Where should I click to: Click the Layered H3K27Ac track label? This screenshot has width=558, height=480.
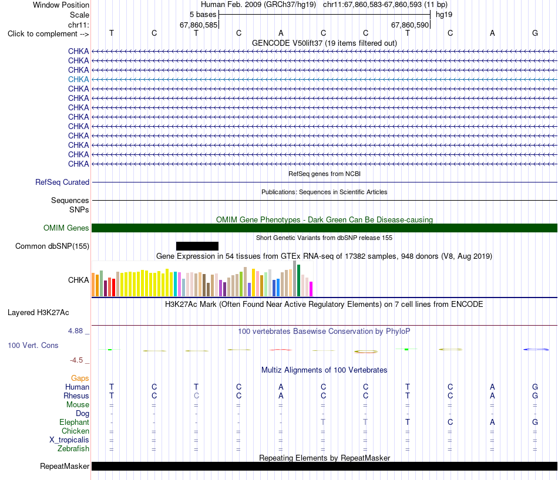[x=38, y=313]
